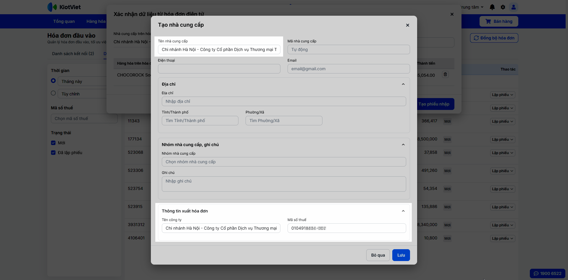Click the Bỏ qua button
568x280 pixels.
pos(378,255)
